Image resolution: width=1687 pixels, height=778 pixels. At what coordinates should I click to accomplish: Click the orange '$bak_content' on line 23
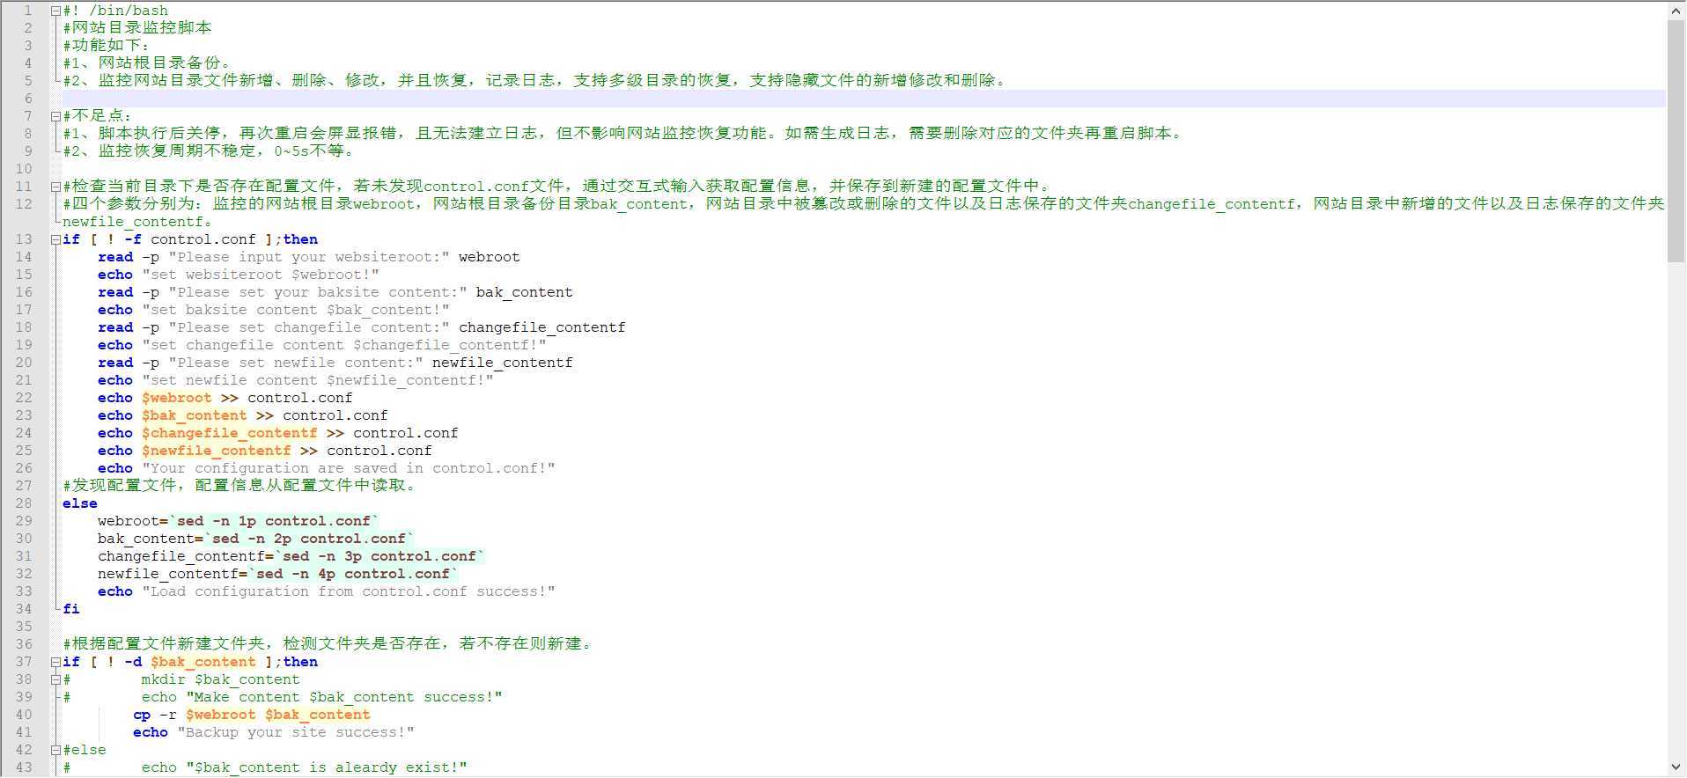(195, 415)
